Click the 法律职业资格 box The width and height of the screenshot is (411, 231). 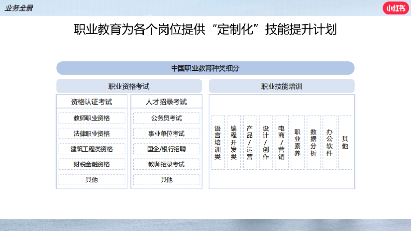pyautogui.click(x=91, y=133)
